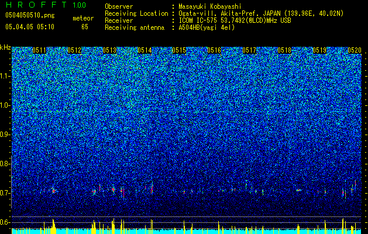Click the 0519 time marker
Viewport: 368px width, 234px height.
coord(319,50)
